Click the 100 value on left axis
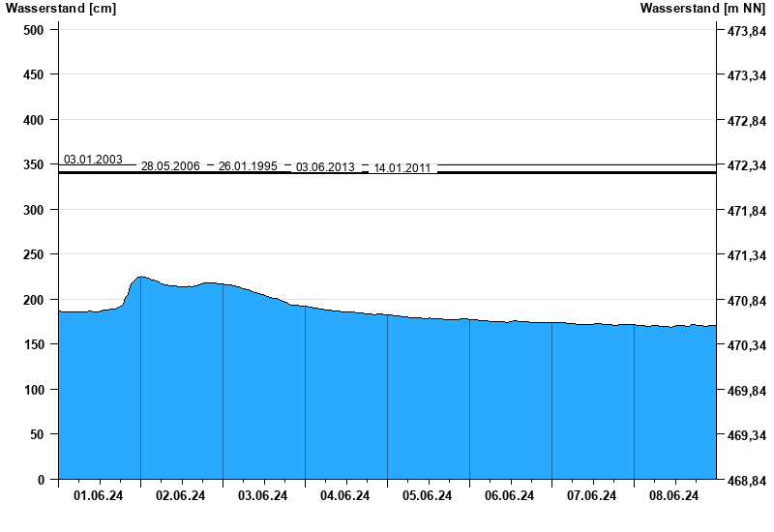The width and height of the screenshot is (774, 532). coord(34,390)
